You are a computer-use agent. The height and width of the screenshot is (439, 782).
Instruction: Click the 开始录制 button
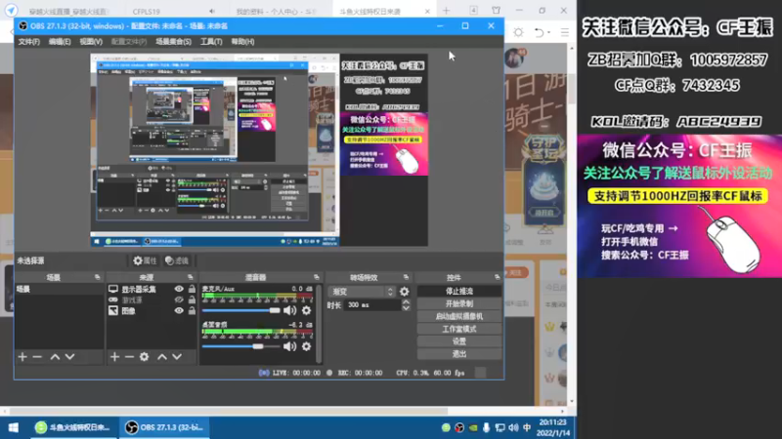[x=459, y=303]
